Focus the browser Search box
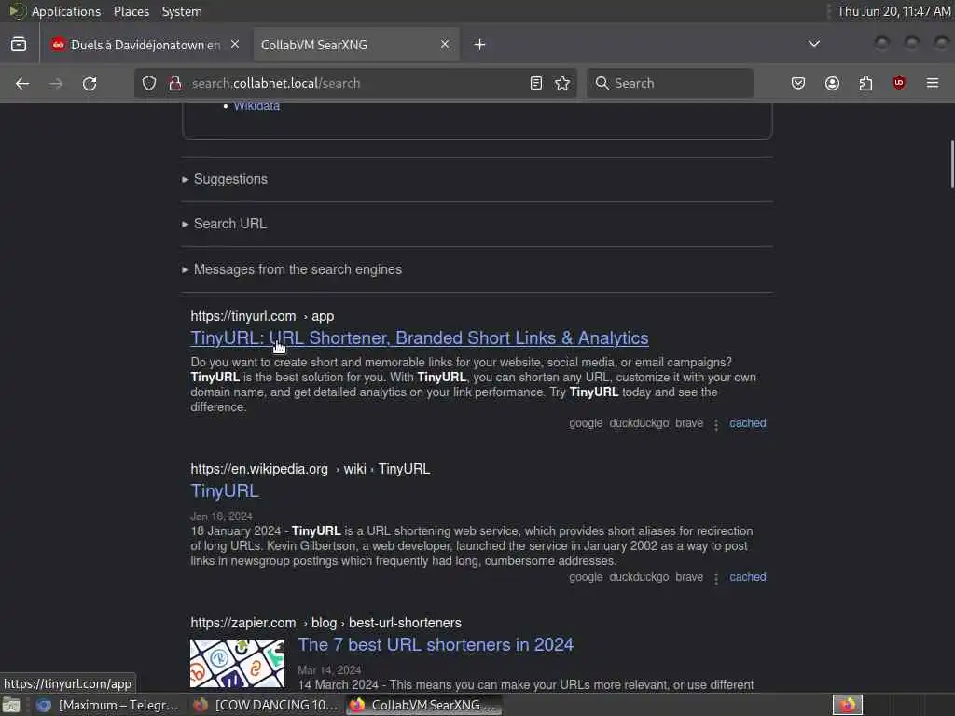The width and height of the screenshot is (955, 716). (670, 83)
